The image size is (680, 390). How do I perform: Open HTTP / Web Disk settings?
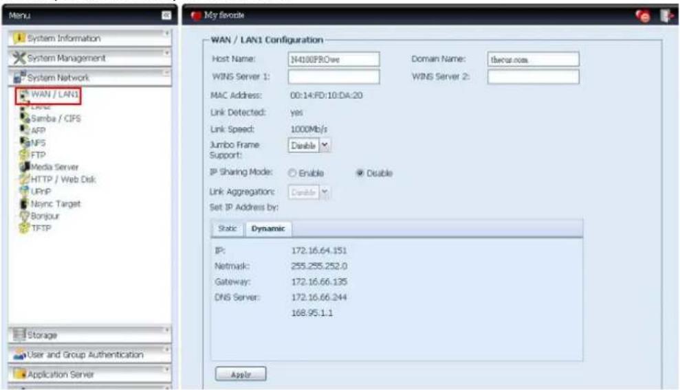coord(63,179)
